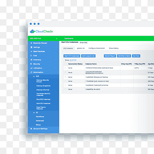
Task: Open Cleanup Snapshots in sidebar
Action: [x=43, y=86]
